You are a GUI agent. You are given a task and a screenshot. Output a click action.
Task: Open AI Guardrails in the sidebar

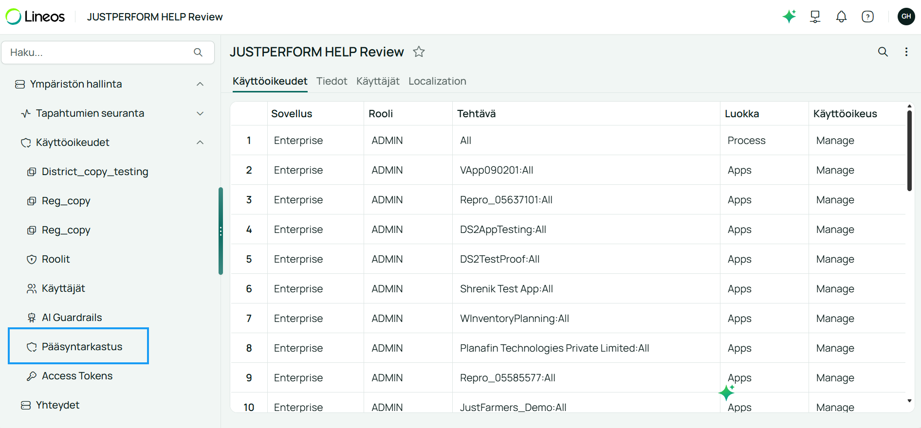72,318
